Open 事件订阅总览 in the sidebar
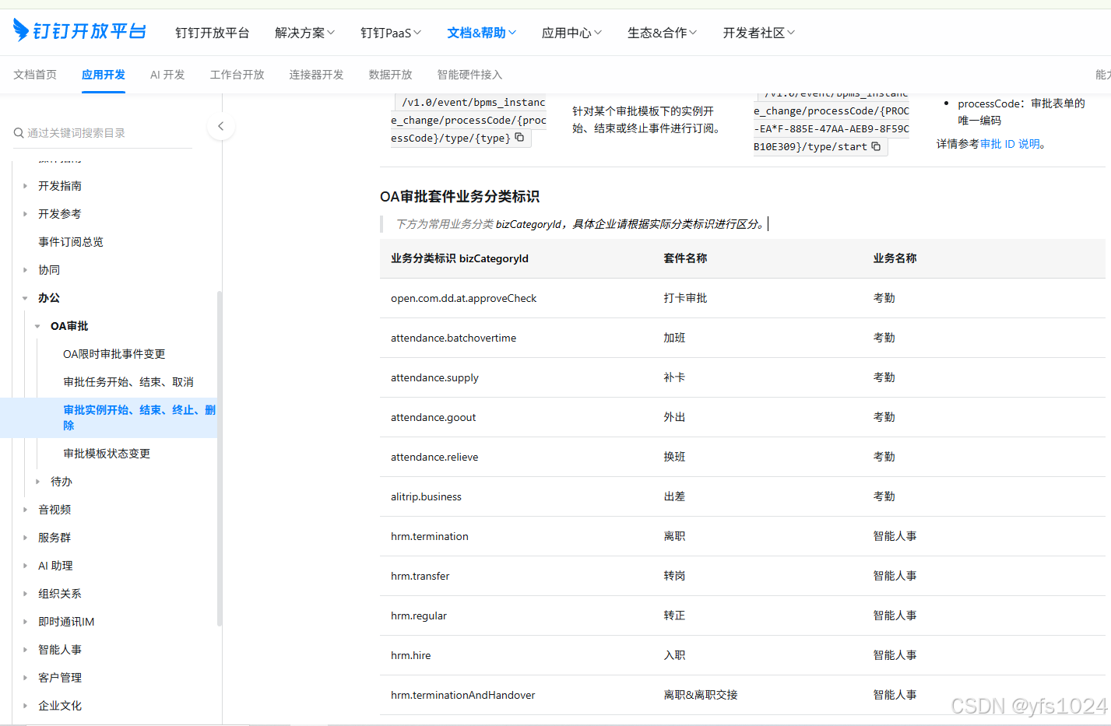Screen dimensions: 1111x726 (71, 242)
